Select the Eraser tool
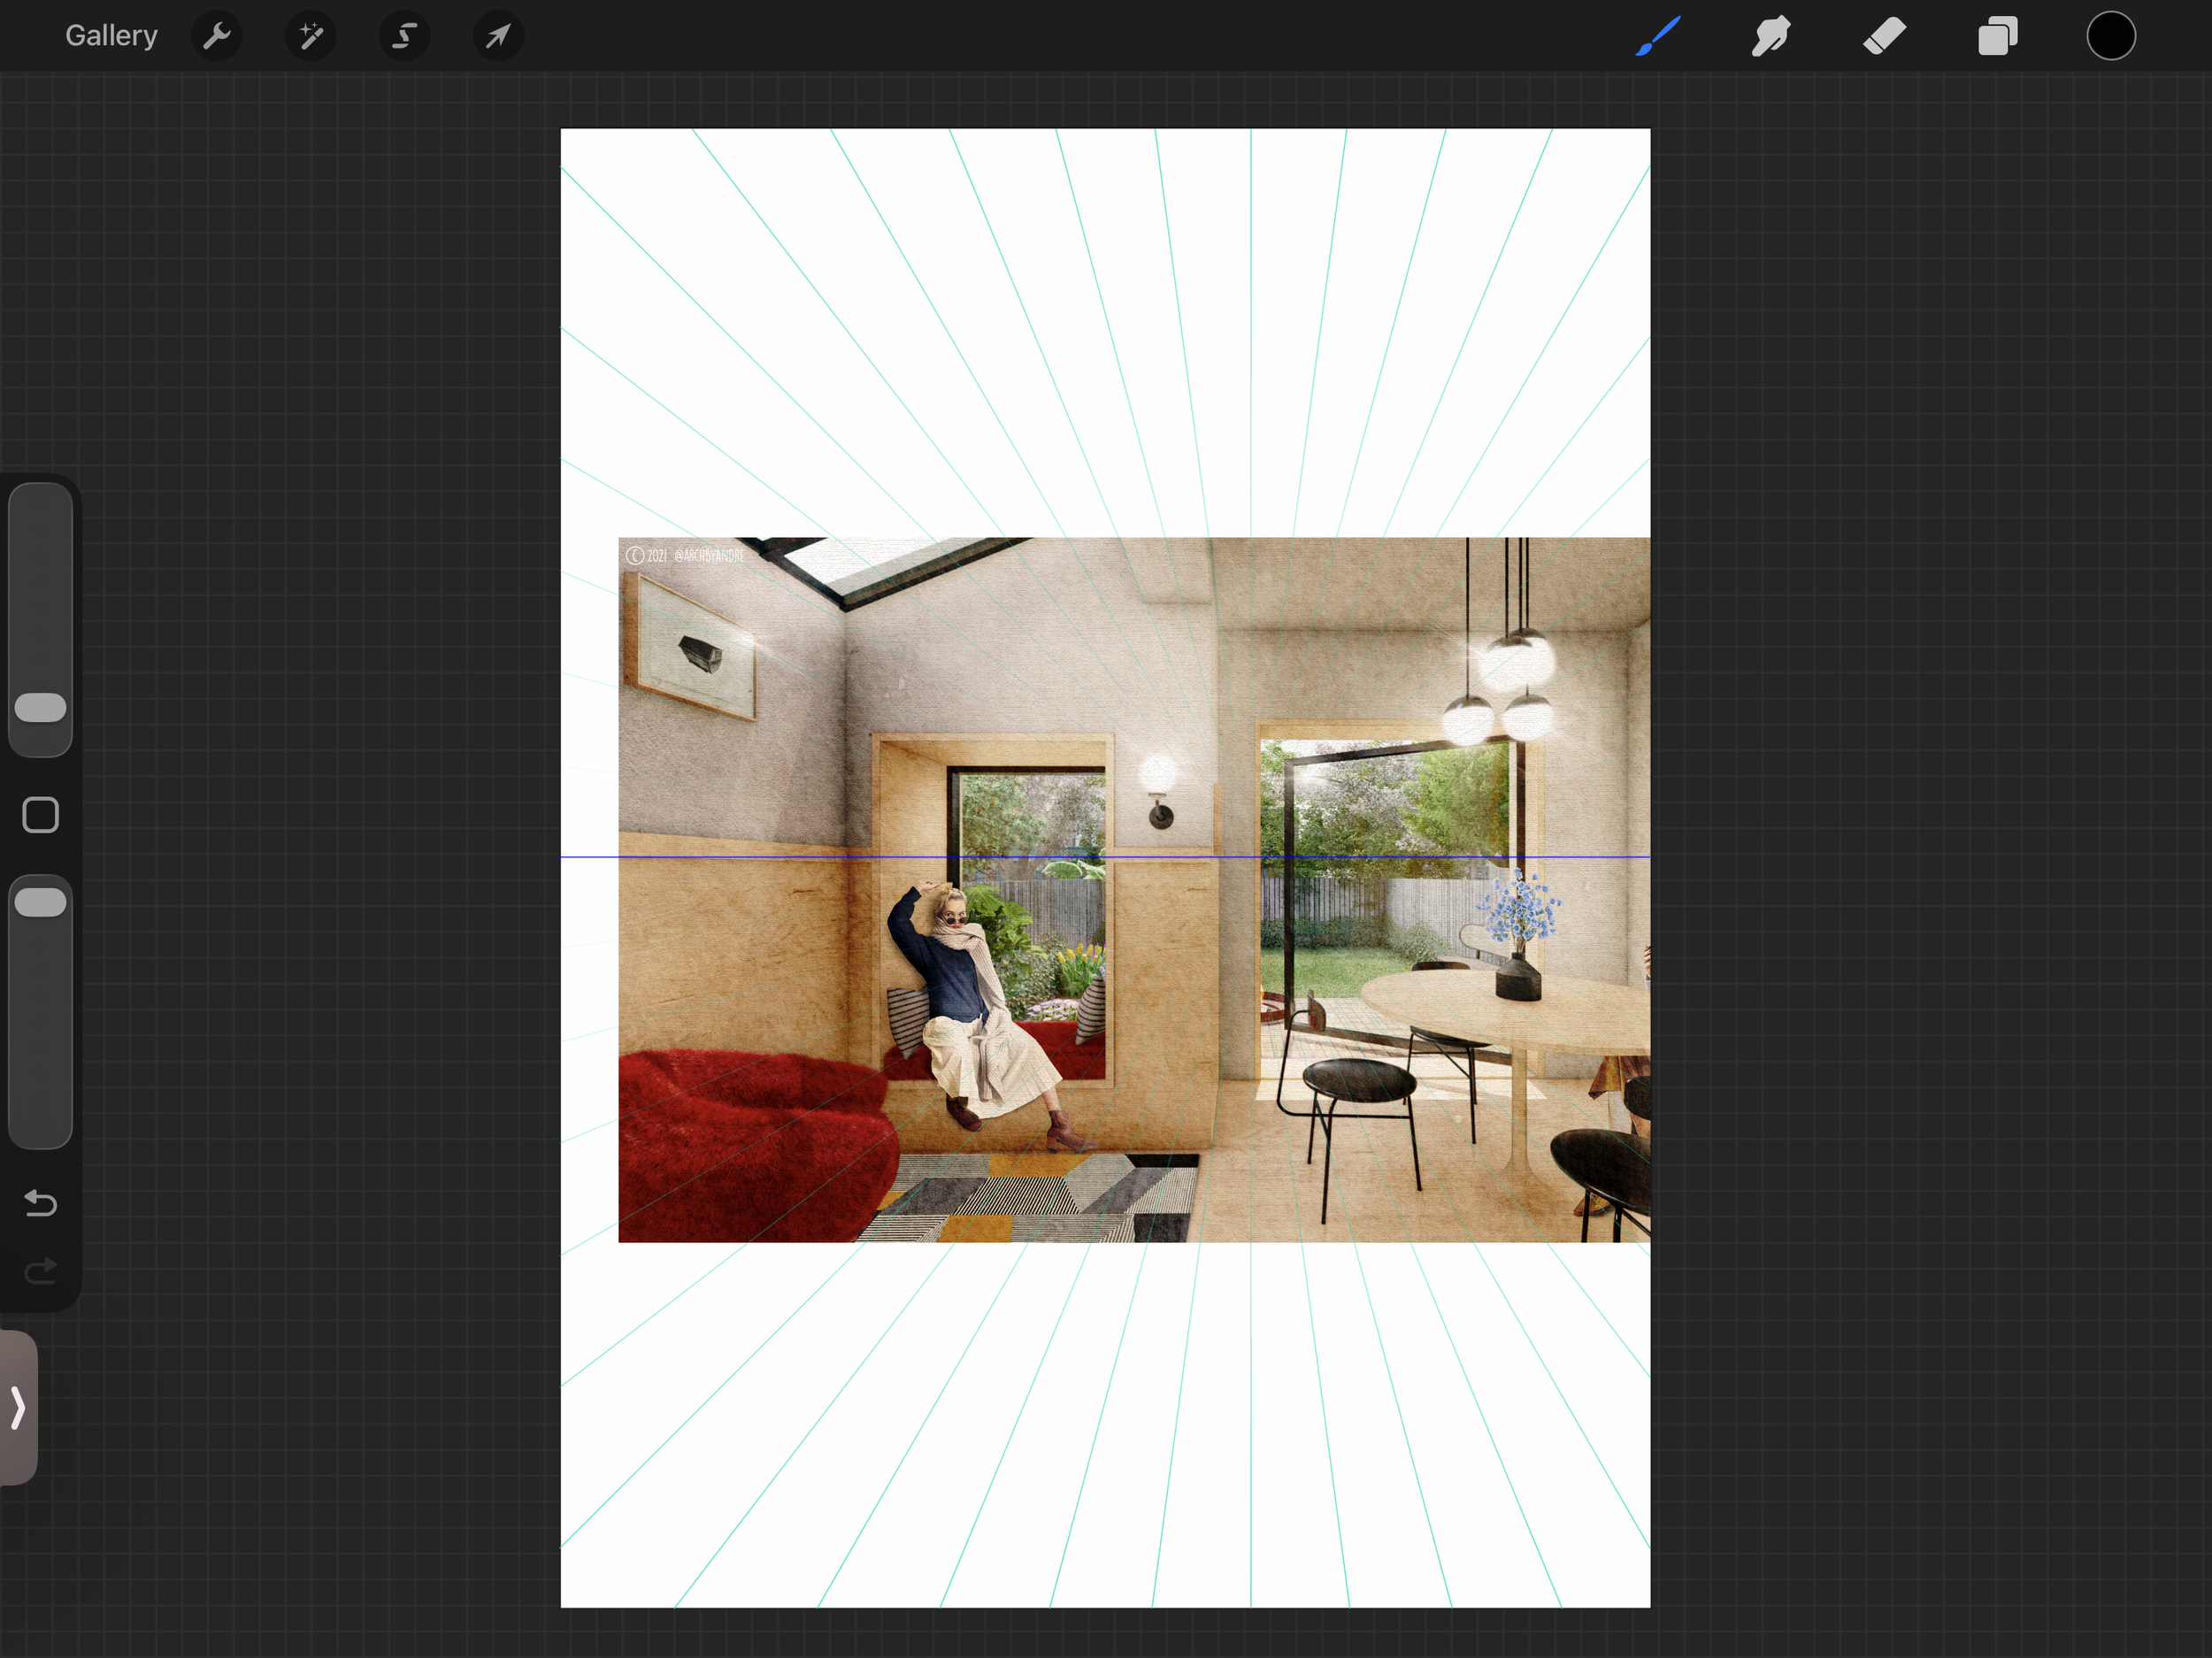Image resolution: width=2212 pixels, height=1658 pixels. (x=1884, y=36)
